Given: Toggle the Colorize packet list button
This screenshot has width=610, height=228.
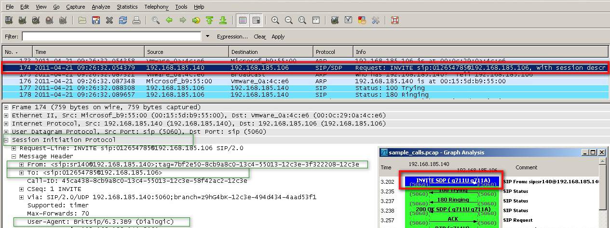Looking at the screenshot, I should pos(243,20).
